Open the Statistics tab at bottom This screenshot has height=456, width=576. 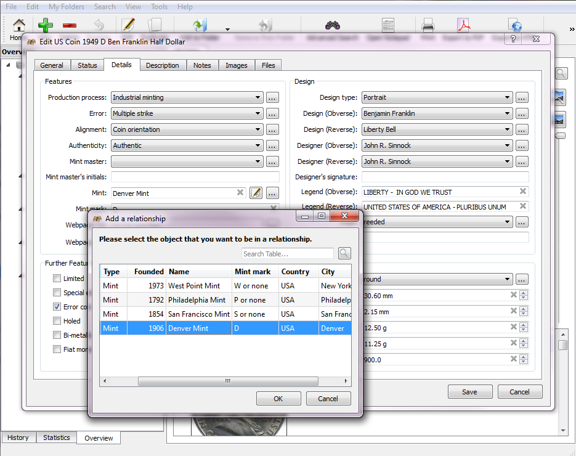point(57,438)
